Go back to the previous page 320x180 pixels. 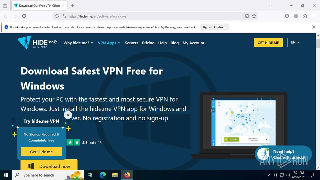[6, 16]
